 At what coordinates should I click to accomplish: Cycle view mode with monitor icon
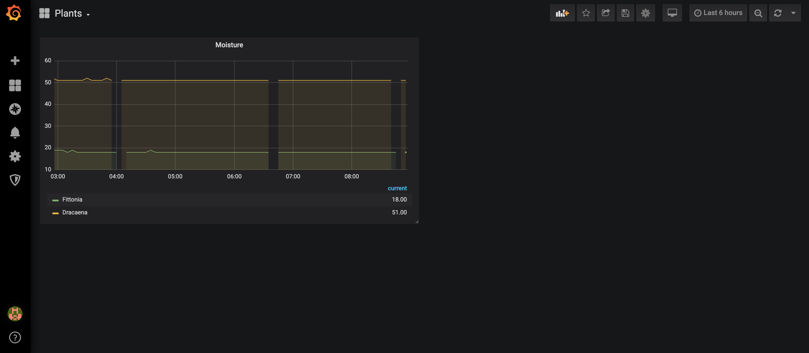[x=672, y=13]
